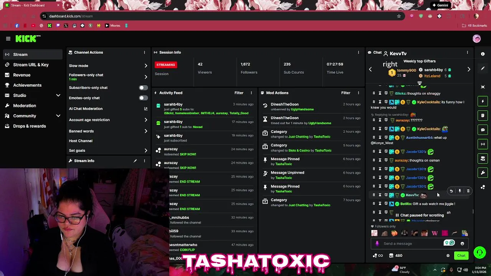Open Gemini button in browser
Image resolution: width=491 pixels, height=276 pixels.
[440, 5]
